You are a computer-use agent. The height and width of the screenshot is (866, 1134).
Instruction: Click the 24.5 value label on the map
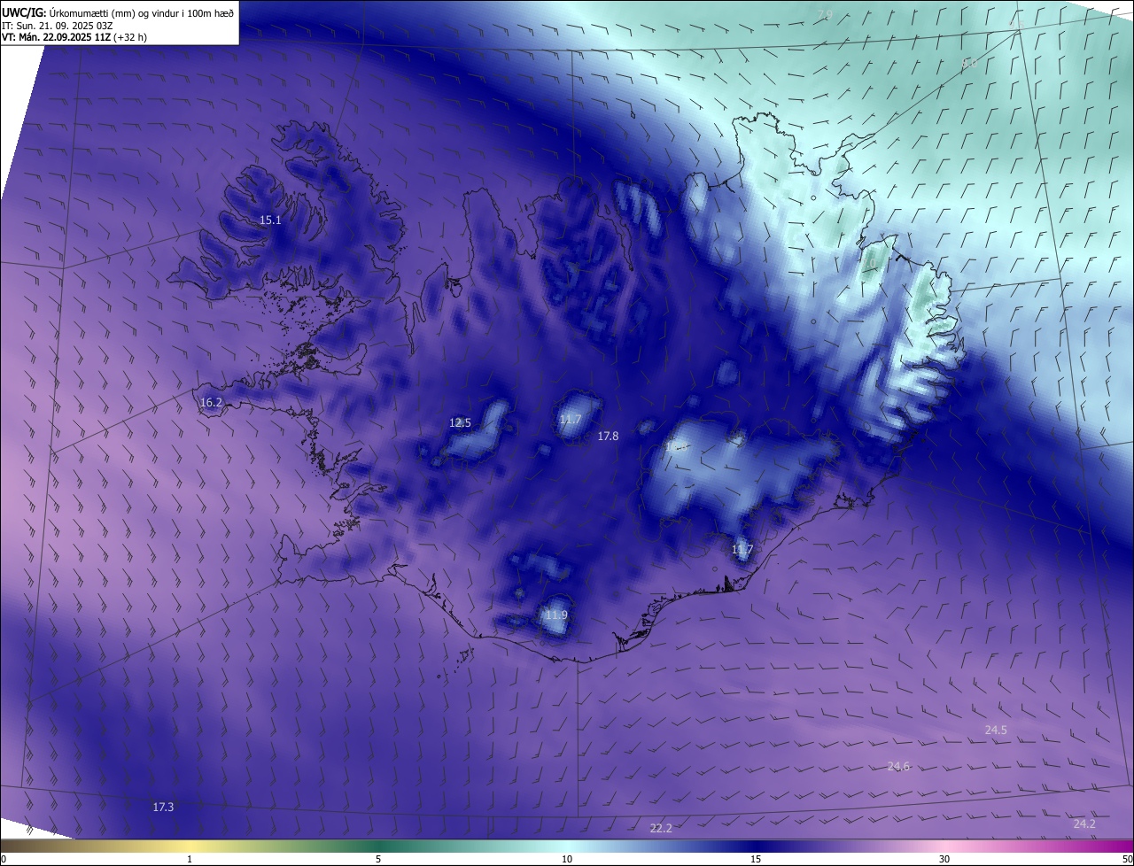point(996,731)
